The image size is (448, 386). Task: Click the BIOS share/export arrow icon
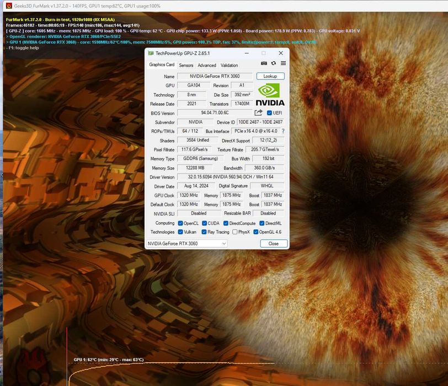pyautogui.click(x=258, y=113)
